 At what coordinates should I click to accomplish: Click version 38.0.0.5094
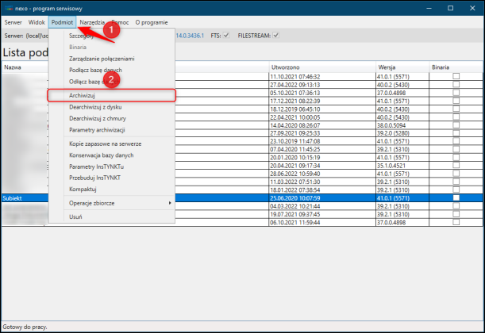coord(391,125)
